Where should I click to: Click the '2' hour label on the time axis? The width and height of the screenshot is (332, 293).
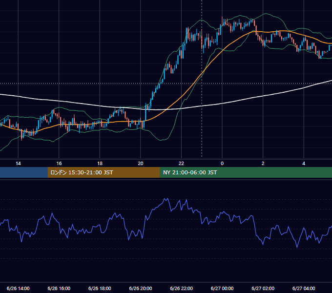click(263, 164)
